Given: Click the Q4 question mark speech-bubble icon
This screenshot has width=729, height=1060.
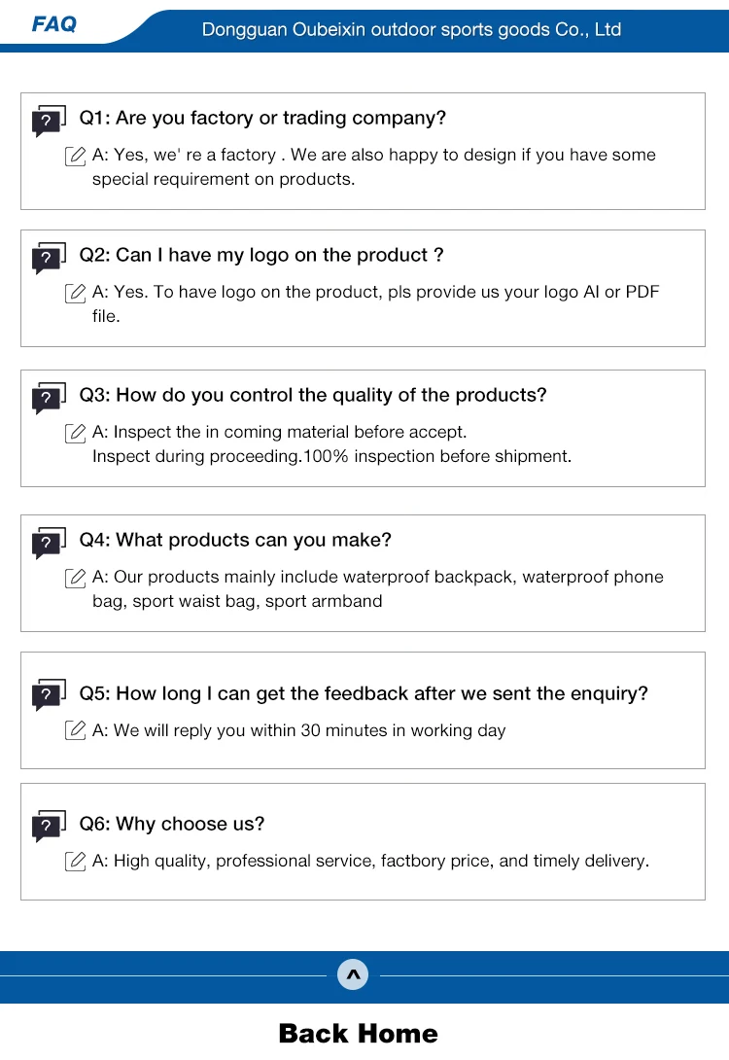Looking at the screenshot, I should pos(48,544).
